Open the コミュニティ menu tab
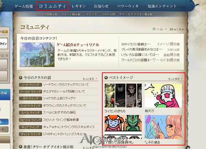This screenshot has height=149, width=206. click(52, 6)
